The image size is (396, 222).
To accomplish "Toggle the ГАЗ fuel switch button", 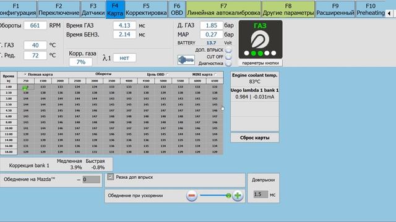I will tap(260, 39).
